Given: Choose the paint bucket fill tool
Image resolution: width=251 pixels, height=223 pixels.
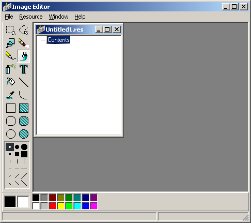Looking at the screenshot, I should (x=11, y=82).
